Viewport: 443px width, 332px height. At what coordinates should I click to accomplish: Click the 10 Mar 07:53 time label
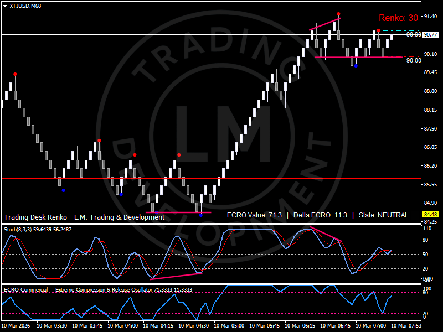coord(407,326)
